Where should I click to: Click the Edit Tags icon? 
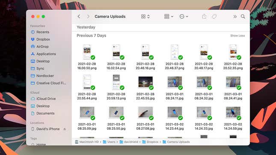coord(214,17)
